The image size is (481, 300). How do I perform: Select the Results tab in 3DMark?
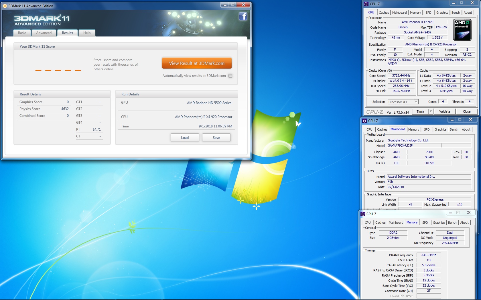tap(67, 33)
